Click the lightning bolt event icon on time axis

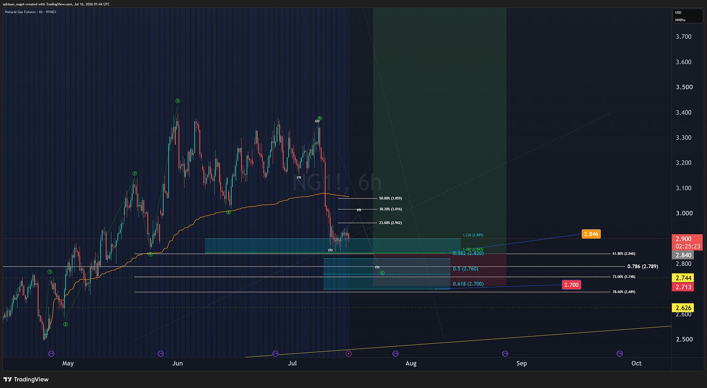[x=349, y=354]
